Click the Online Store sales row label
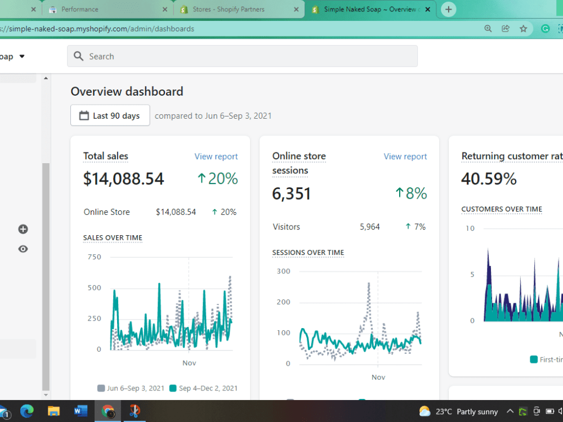The height and width of the screenshot is (422, 563). click(x=106, y=212)
